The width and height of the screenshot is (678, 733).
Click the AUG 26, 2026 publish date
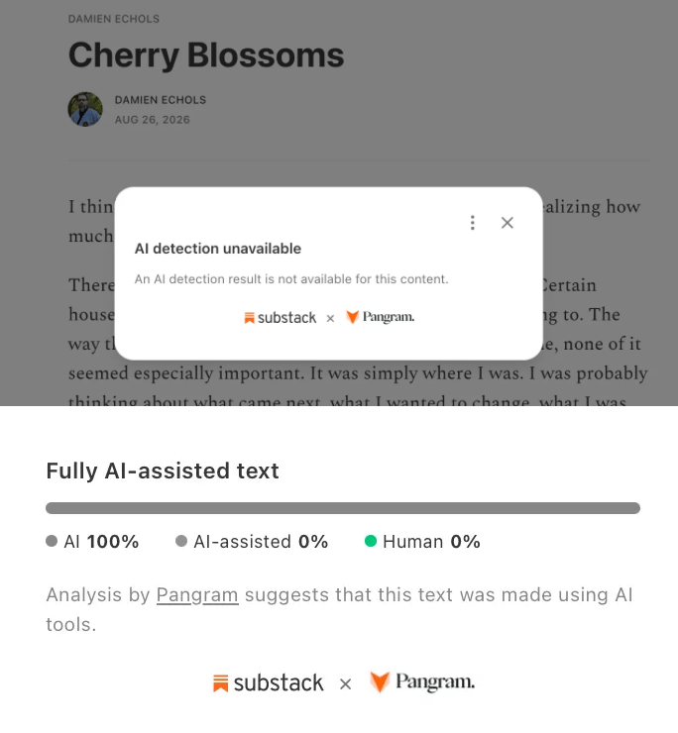pos(153,120)
